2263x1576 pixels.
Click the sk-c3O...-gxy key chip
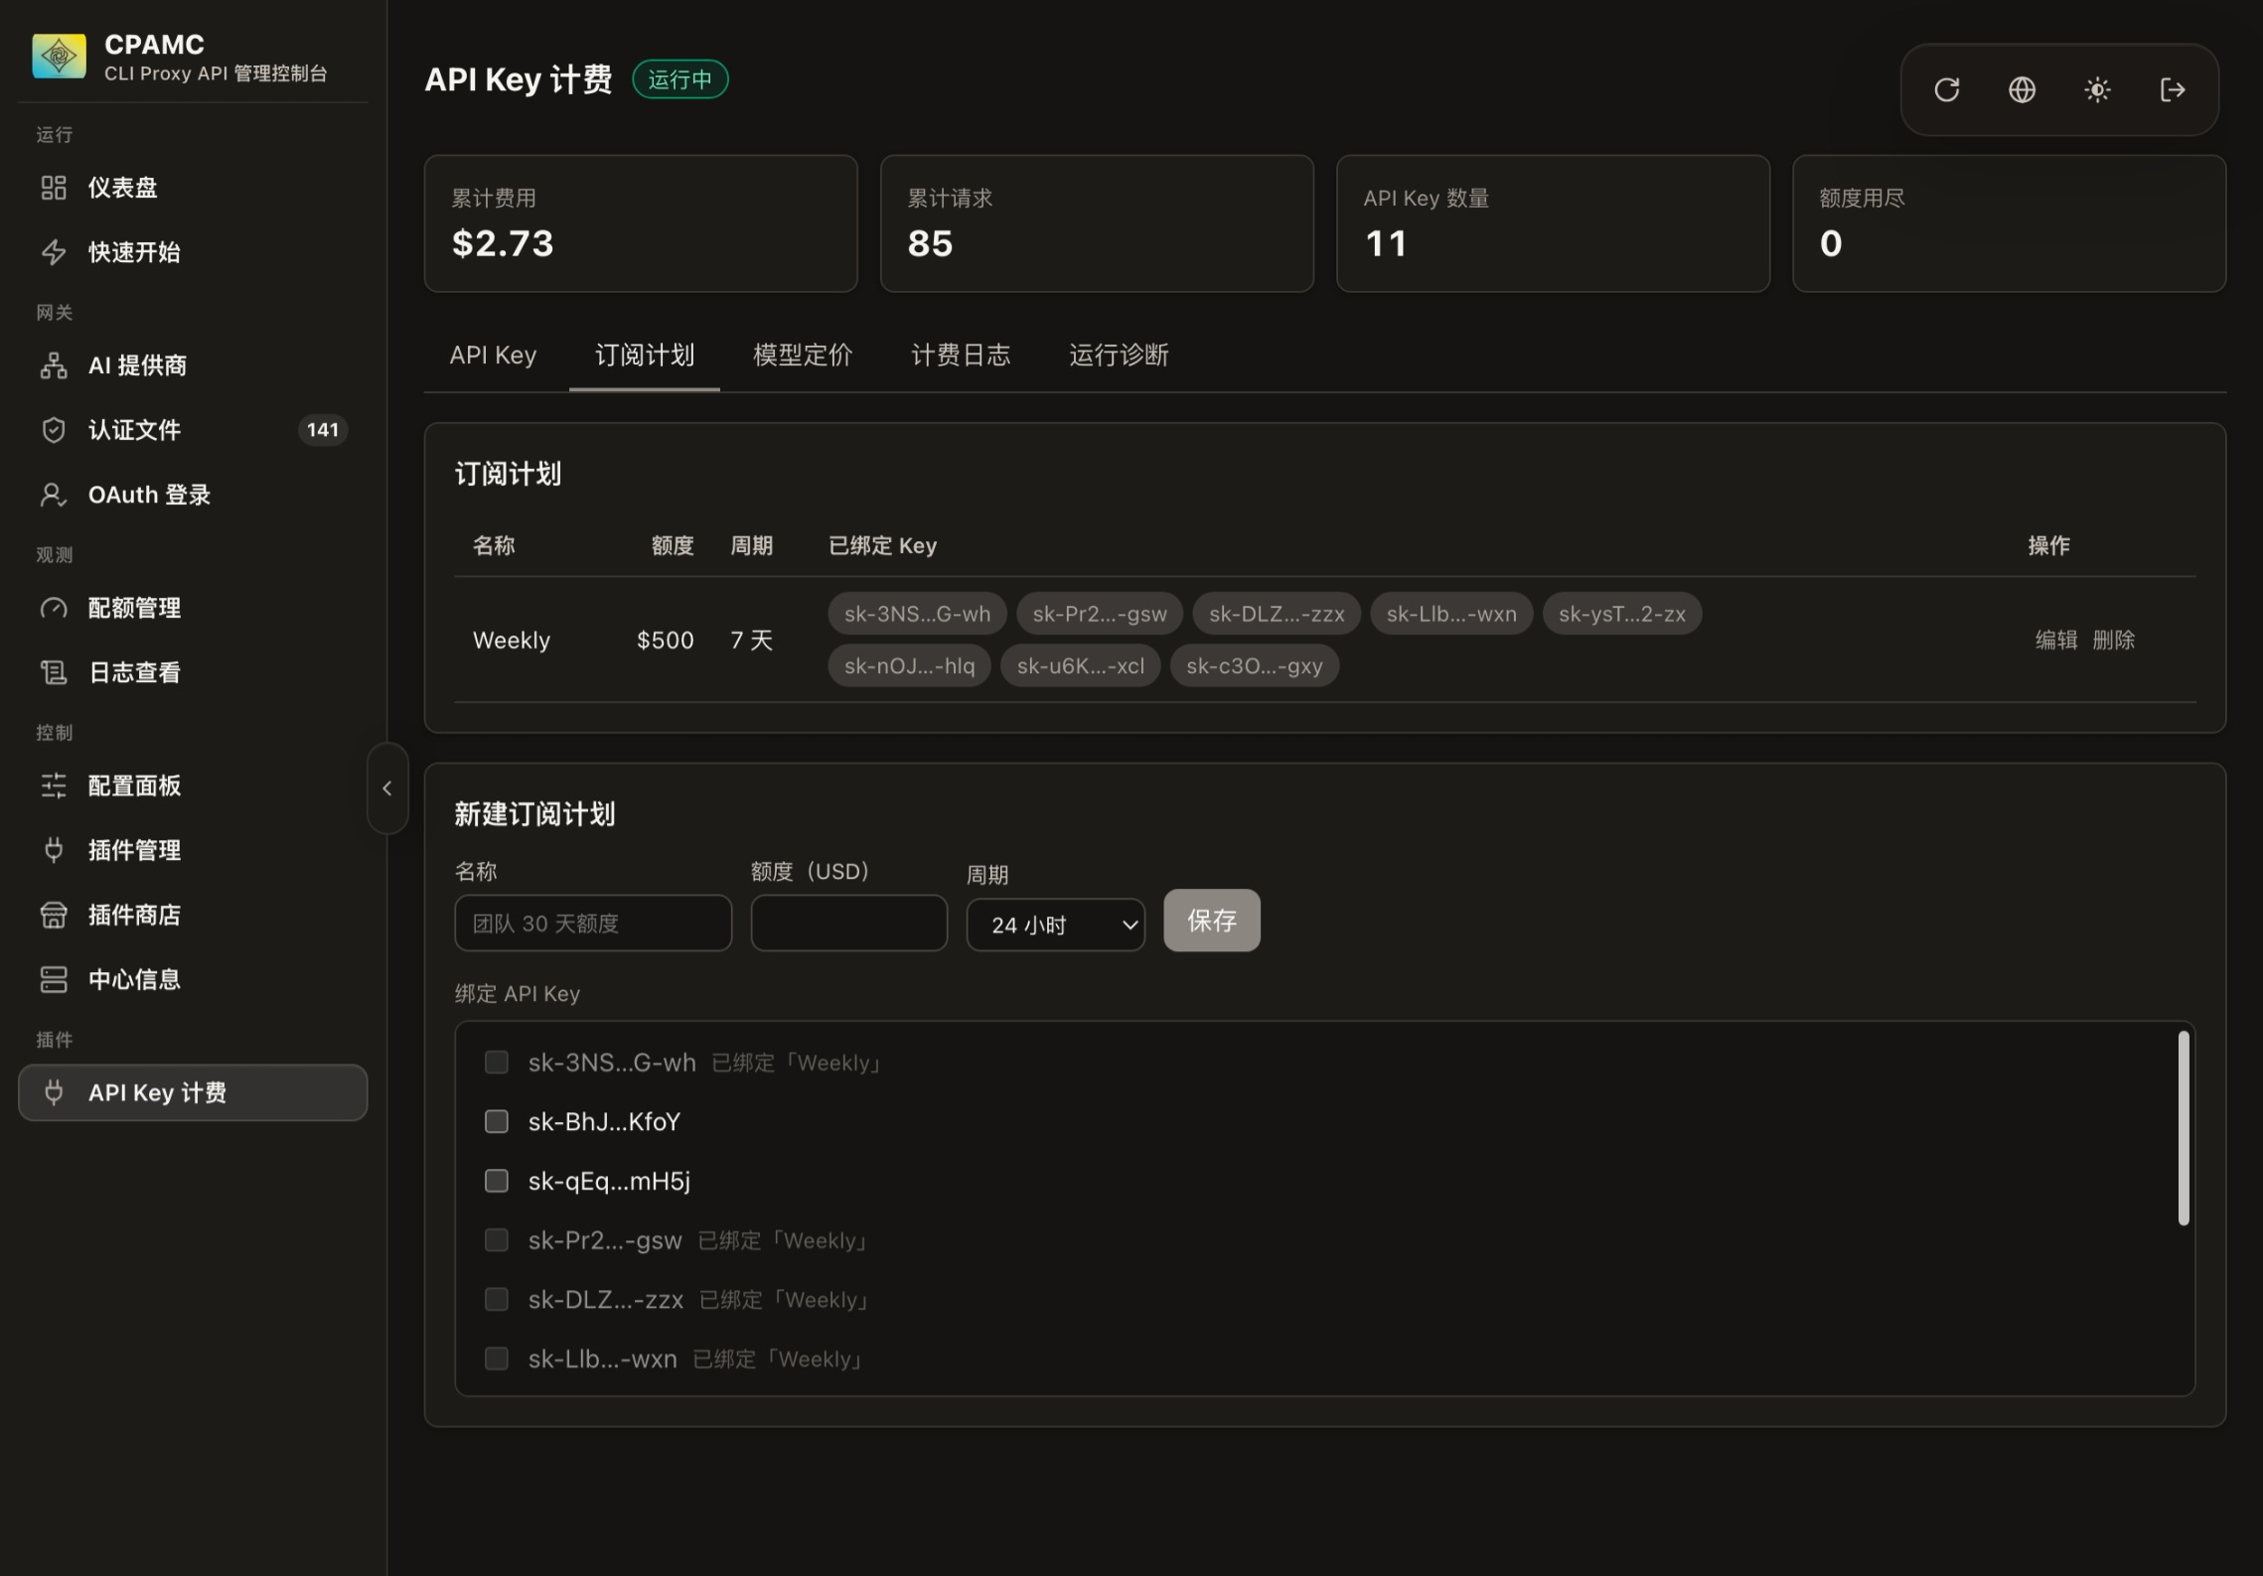pyautogui.click(x=1255, y=665)
